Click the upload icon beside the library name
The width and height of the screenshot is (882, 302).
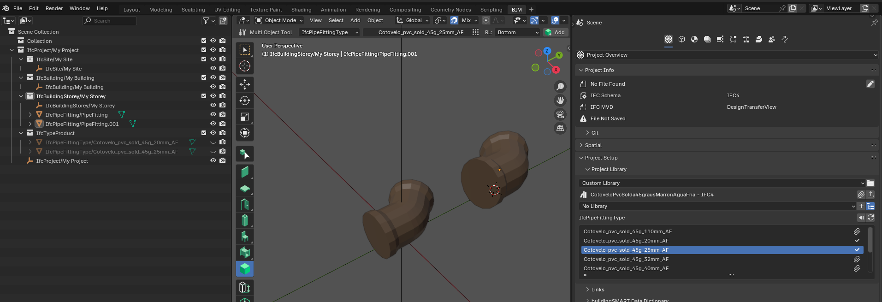pos(870,195)
